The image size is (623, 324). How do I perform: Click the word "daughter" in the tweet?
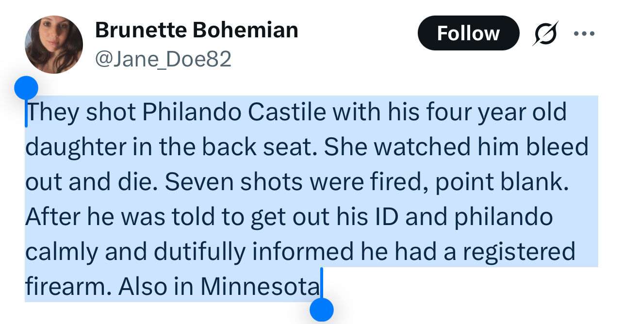[x=74, y=147]
